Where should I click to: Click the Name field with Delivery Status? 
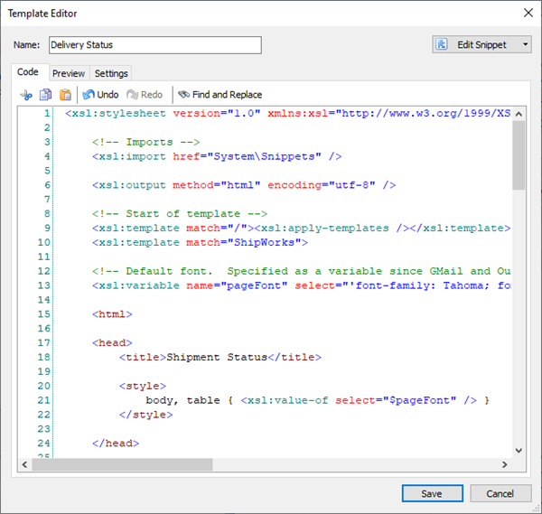click(155, 45)
